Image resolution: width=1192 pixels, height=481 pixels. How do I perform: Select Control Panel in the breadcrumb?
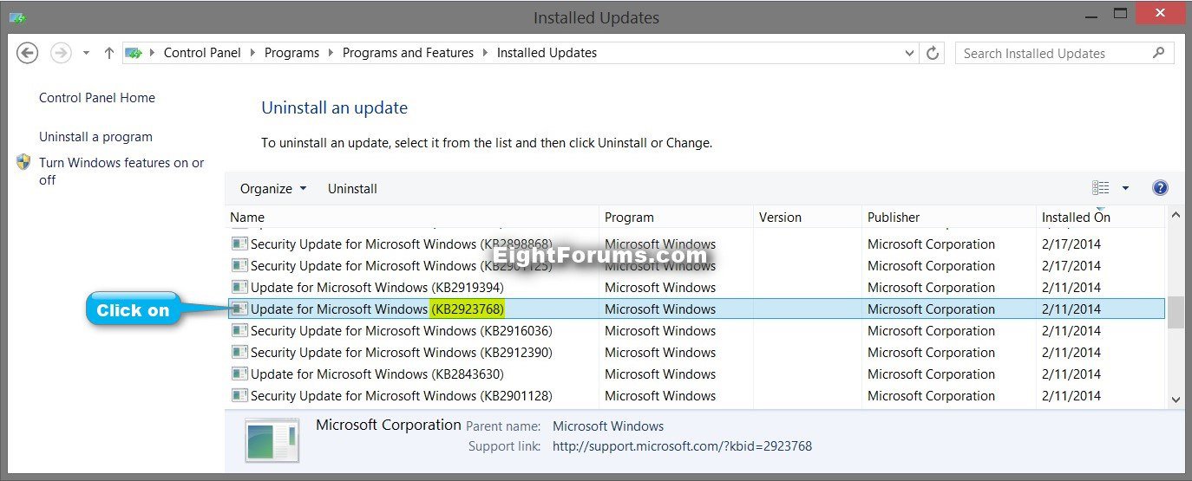[202, 53]
